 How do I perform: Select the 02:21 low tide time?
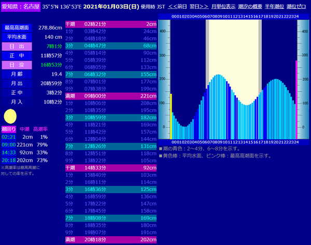click(8, 137)
